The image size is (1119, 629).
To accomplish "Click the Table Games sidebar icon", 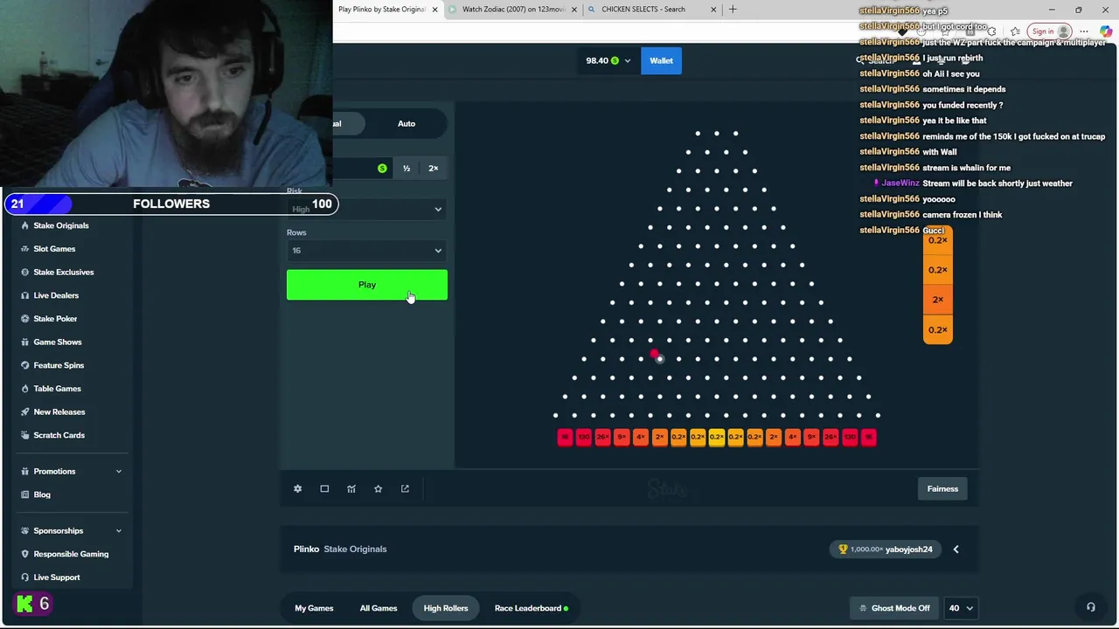I will [x=24, y=389].
